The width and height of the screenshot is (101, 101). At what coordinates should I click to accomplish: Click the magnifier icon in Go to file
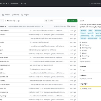click(x=46, y=21)
